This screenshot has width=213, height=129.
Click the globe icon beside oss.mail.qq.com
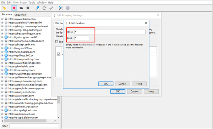(6, 70)
